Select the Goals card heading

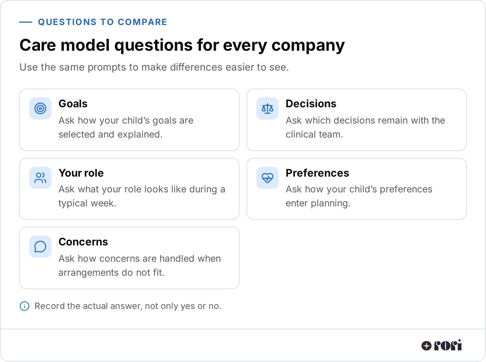coord(73,104)
